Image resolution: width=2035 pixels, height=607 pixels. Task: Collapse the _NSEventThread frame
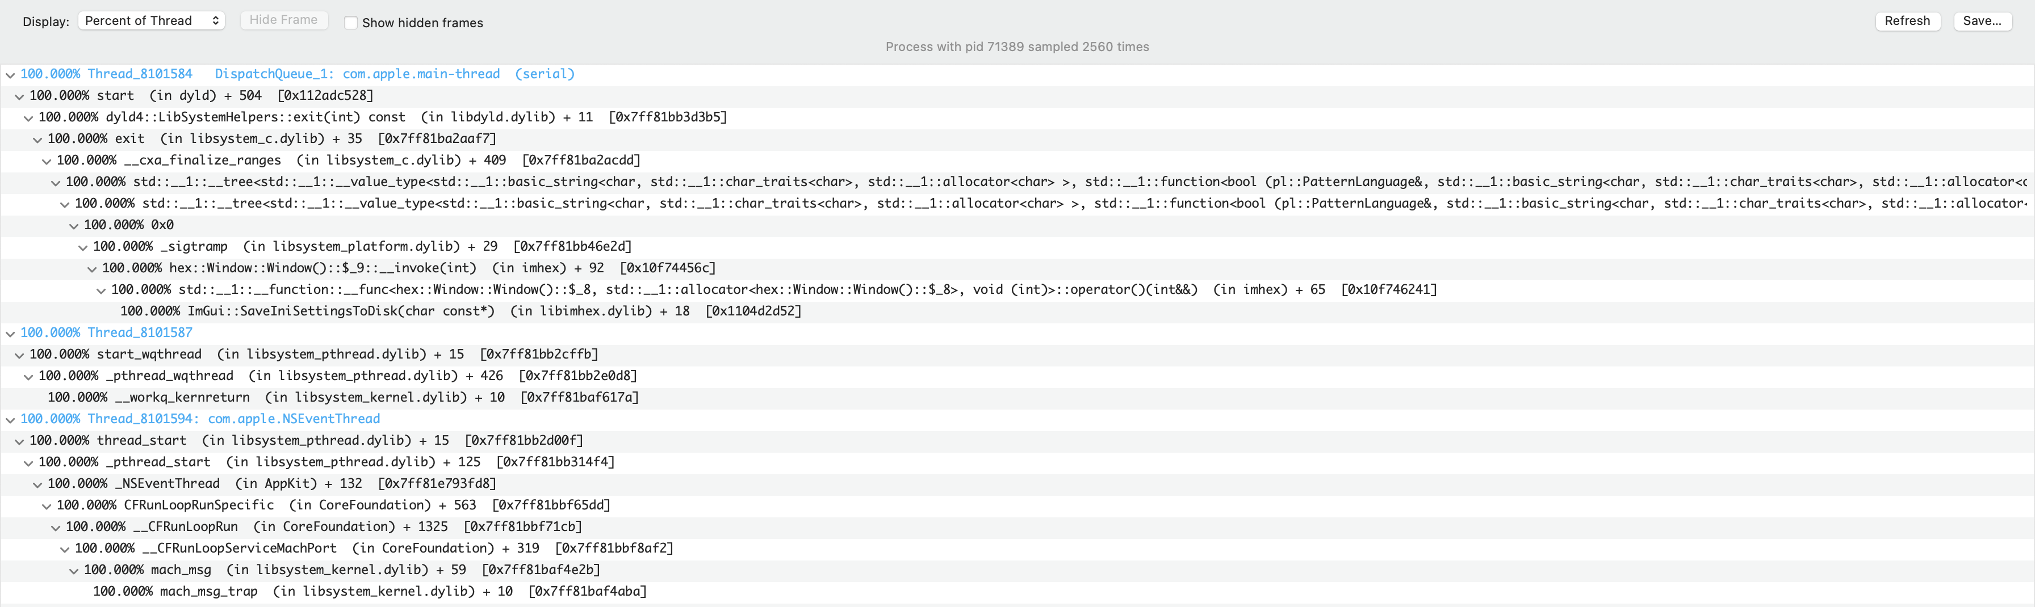point(37,483)
